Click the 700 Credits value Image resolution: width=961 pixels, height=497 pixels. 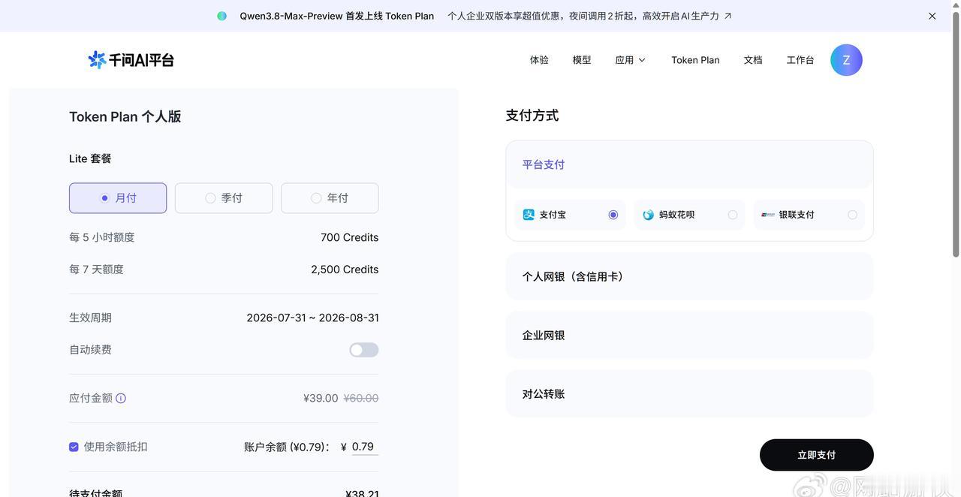coord(349,237)
